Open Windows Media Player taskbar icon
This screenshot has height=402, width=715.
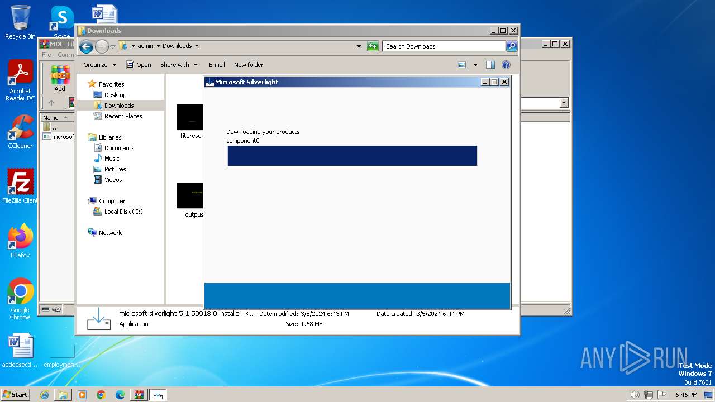82,395
